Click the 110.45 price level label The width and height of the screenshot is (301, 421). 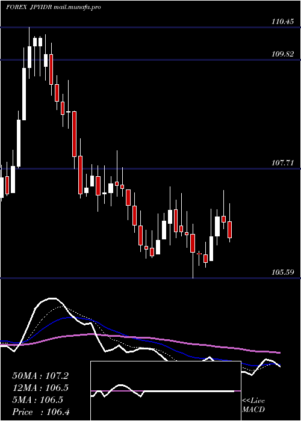click(x=282, y=22)
